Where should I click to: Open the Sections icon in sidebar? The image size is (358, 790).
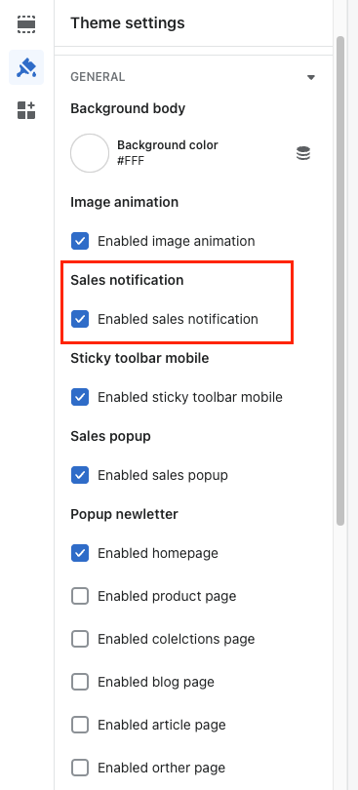[x=26, y=23]
